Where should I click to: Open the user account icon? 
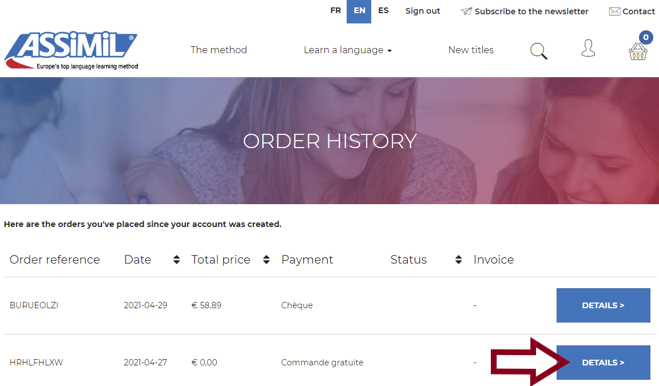(x=588, y=49)
